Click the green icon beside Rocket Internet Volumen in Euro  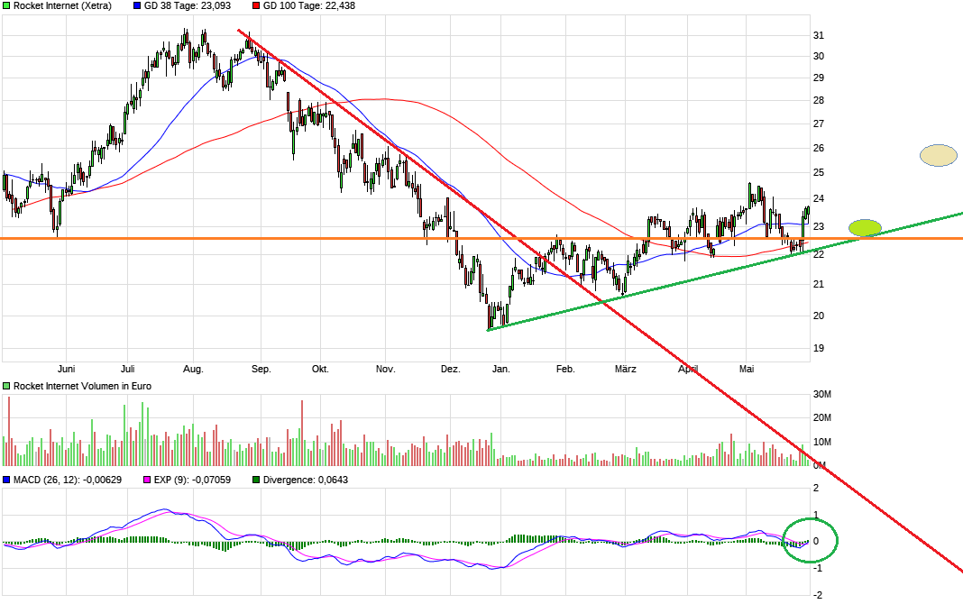7,385
